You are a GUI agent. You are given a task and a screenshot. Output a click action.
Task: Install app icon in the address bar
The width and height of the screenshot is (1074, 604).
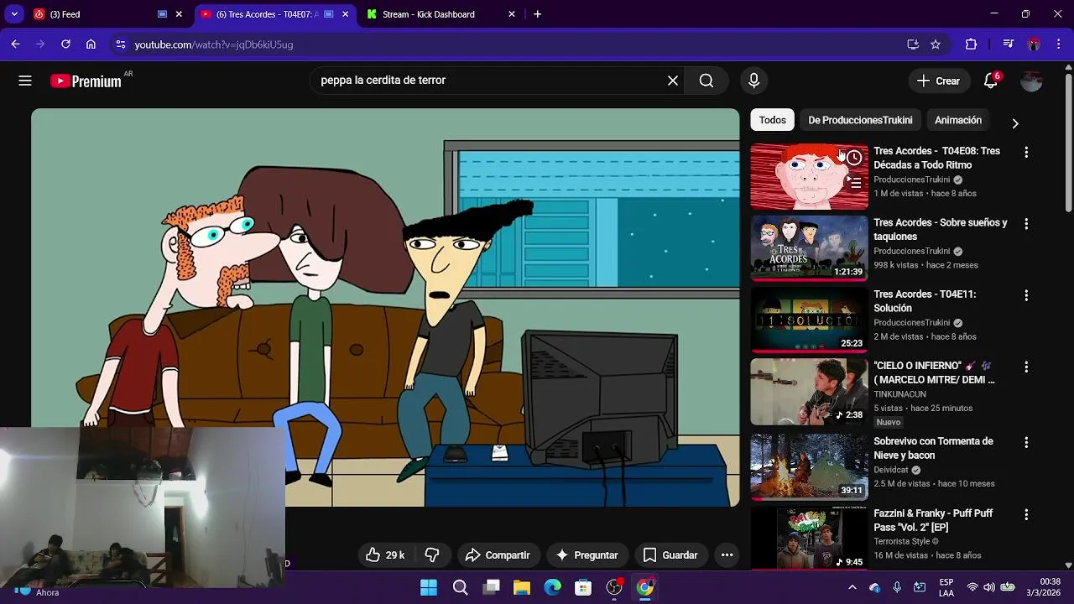click(x=913, y=44)
